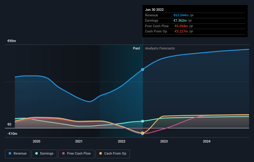Screen dimensions: 254x162
Task: Click the tooltip Earnings row label
Action: 152,20
